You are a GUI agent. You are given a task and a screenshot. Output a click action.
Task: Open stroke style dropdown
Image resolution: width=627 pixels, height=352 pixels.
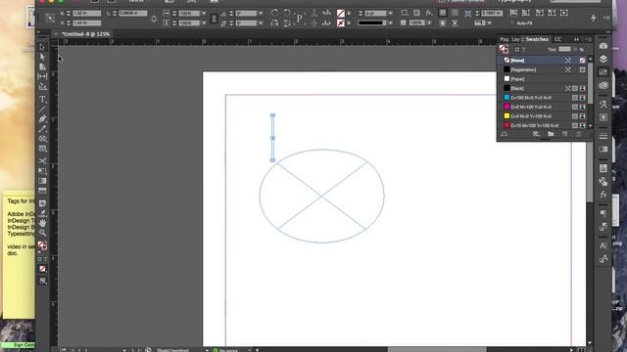(x=390, y=23)
